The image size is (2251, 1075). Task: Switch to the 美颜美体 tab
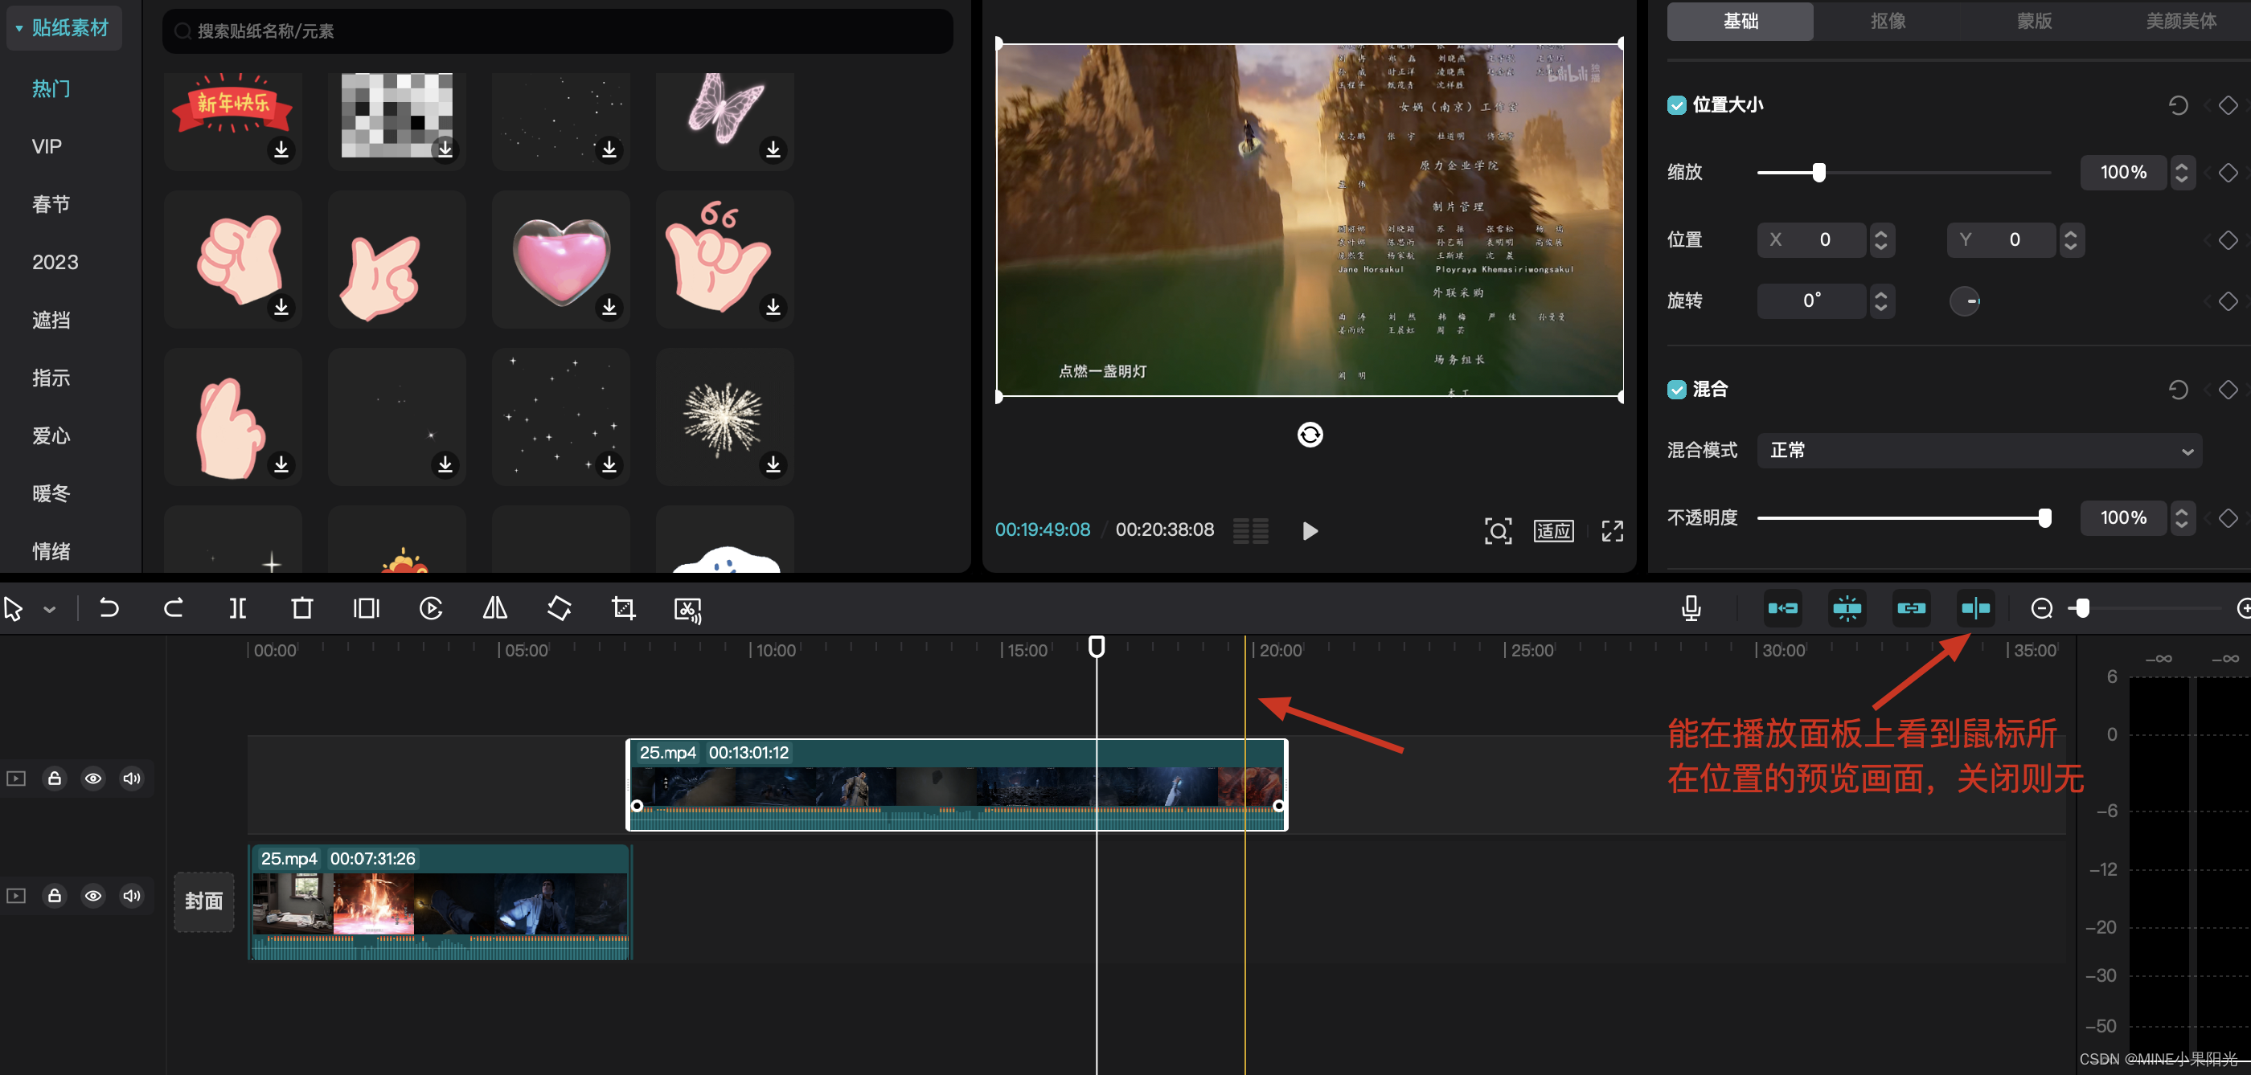[2181, 21]
